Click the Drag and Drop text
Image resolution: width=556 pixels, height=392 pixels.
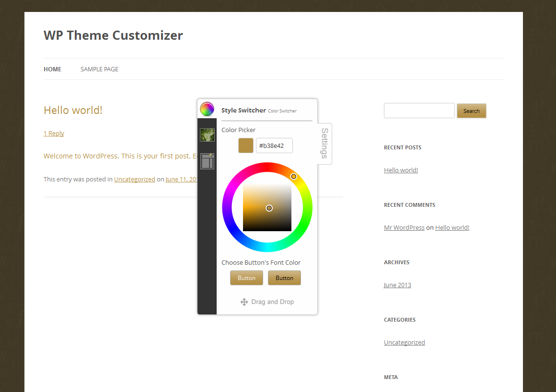tap(272, 302)
